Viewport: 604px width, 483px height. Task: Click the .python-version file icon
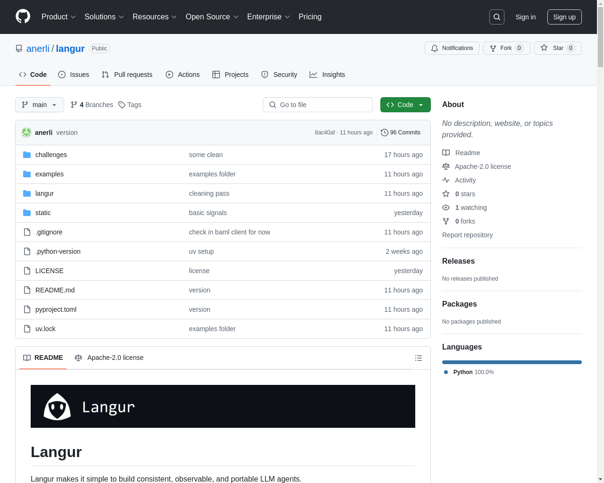[x=27, y=251]
